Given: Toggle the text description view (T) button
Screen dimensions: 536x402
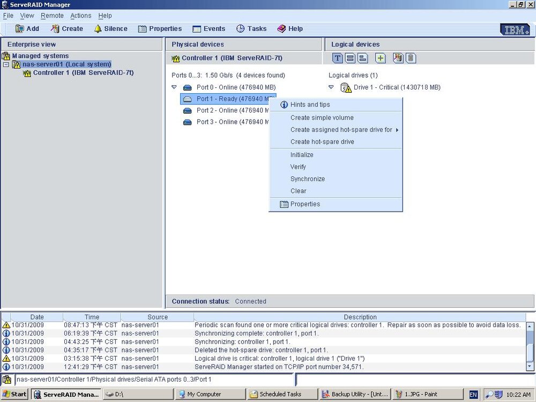Looking at the screenshot, I should pyautogui.click(x=337, y=58).
